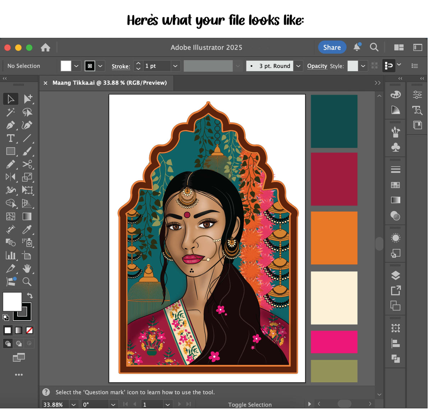431x410 pixels.
Task: Choose the Lasso tool
Action: [27, 112]
